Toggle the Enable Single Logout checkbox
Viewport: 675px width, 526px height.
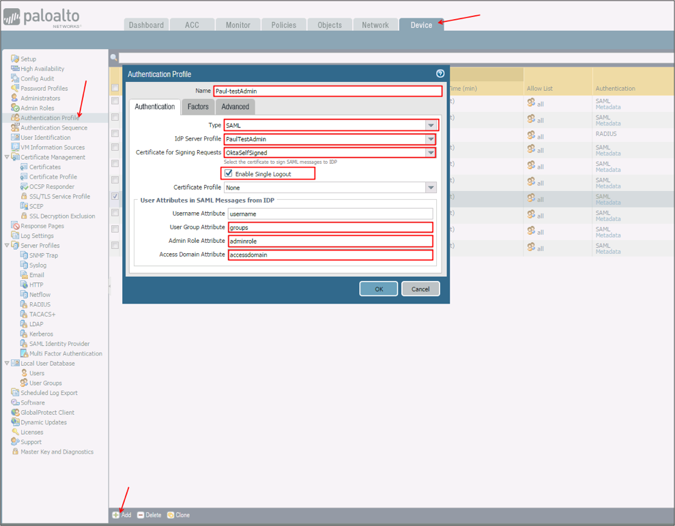[x=229, y=173]
